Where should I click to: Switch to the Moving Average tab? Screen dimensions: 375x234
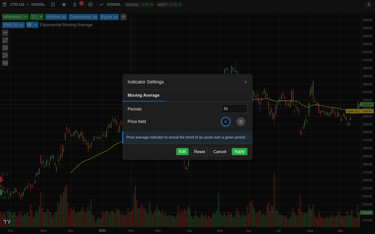(143, 95)
